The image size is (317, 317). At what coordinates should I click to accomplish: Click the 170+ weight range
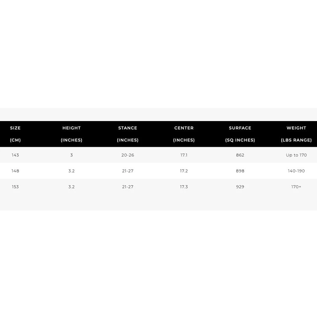coord(296,187)
